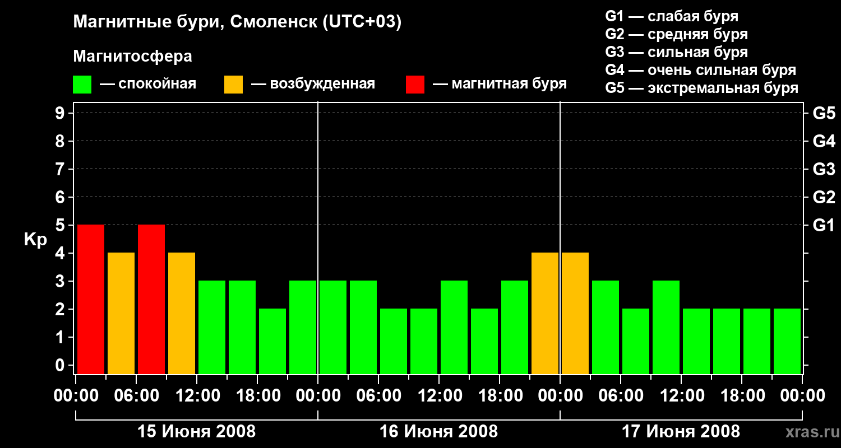The image size is (841, 448).
Task: Click the orange bar starting 03:00 on 15 Июня
Action: 121,313
